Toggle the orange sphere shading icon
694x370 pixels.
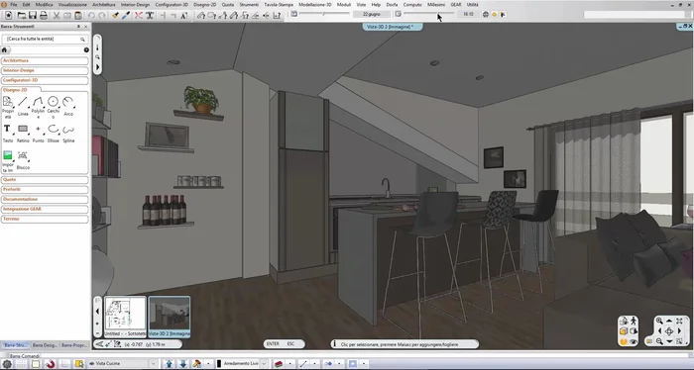[624, 341]
